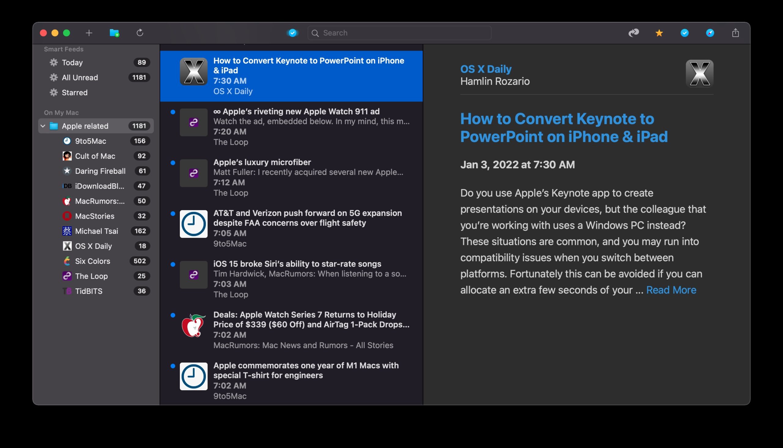
Task: Click the MacStories feed icon
Action: click(x=67, y=216)
